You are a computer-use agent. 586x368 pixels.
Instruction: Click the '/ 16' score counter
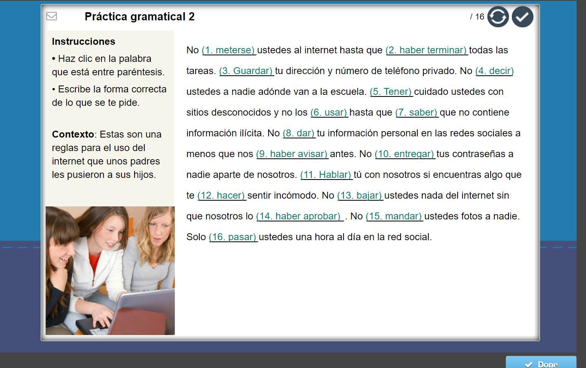(x=477, y=17)
